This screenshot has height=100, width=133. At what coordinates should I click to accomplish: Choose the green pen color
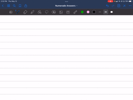pos(82,12)
